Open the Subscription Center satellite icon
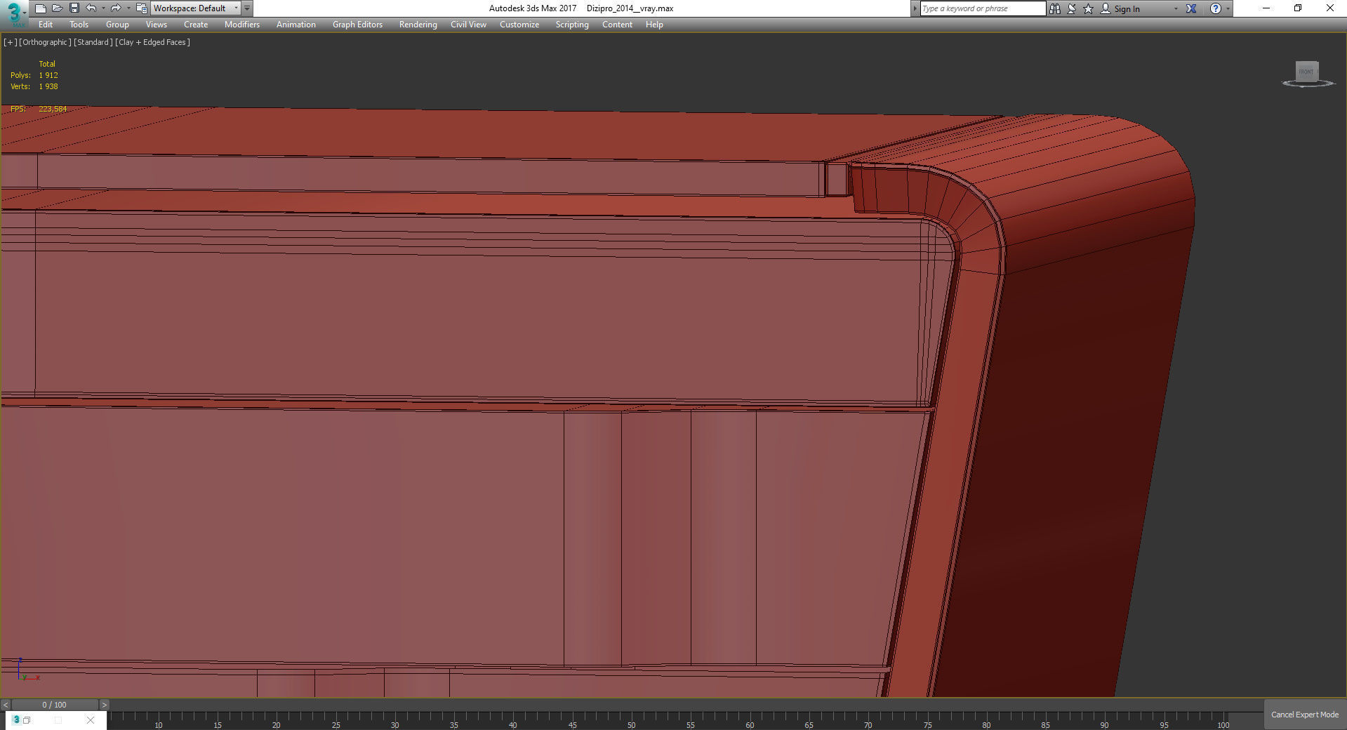 (1072, 8)
